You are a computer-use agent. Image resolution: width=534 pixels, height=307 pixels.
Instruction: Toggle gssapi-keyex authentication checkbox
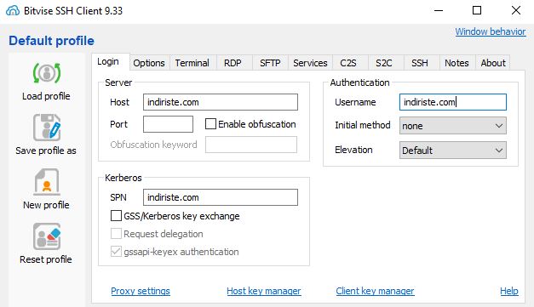coord(116,252)
